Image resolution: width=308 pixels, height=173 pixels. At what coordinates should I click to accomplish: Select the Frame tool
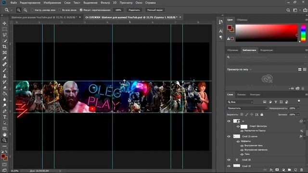4,52
